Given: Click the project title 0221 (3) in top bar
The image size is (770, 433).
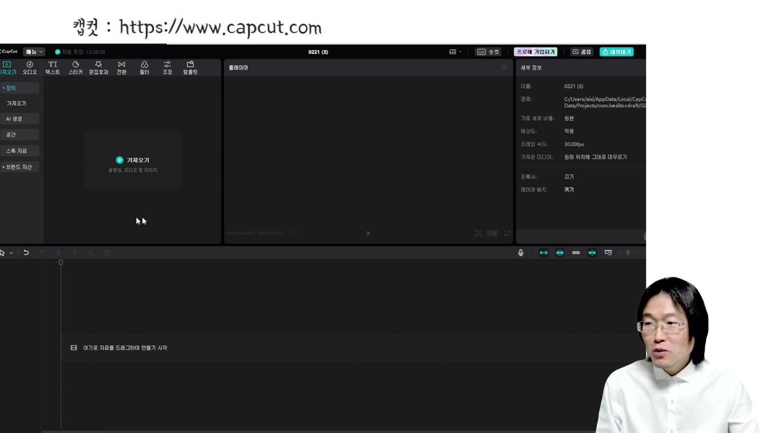Looking at the screenshot, I should point(318,52).
